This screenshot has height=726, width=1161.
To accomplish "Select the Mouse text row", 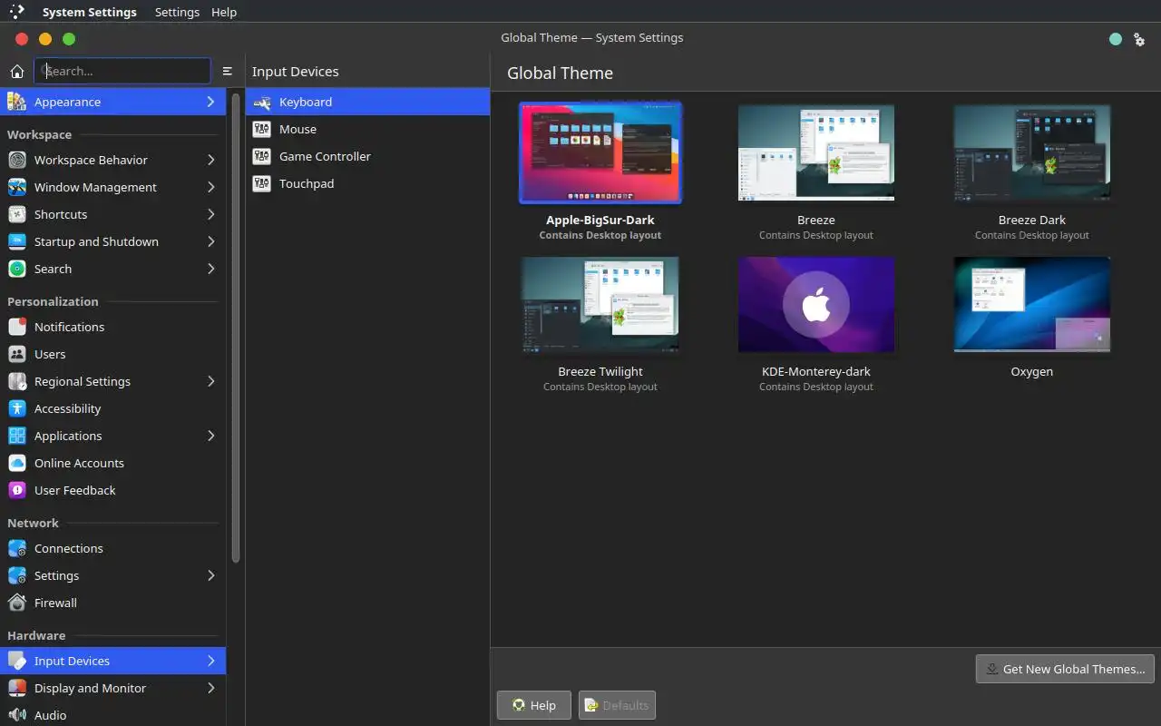I will coord(367,129).
